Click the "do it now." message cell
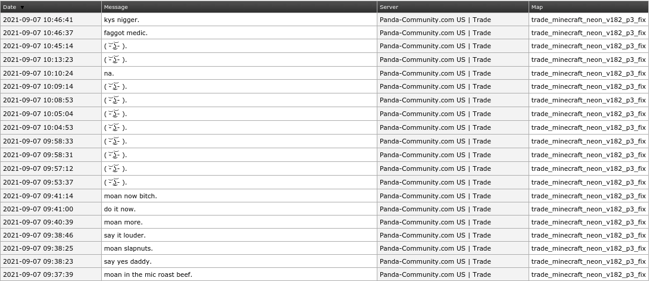The width and height of the screenshot is (650, 281). (x=123, y=209)
